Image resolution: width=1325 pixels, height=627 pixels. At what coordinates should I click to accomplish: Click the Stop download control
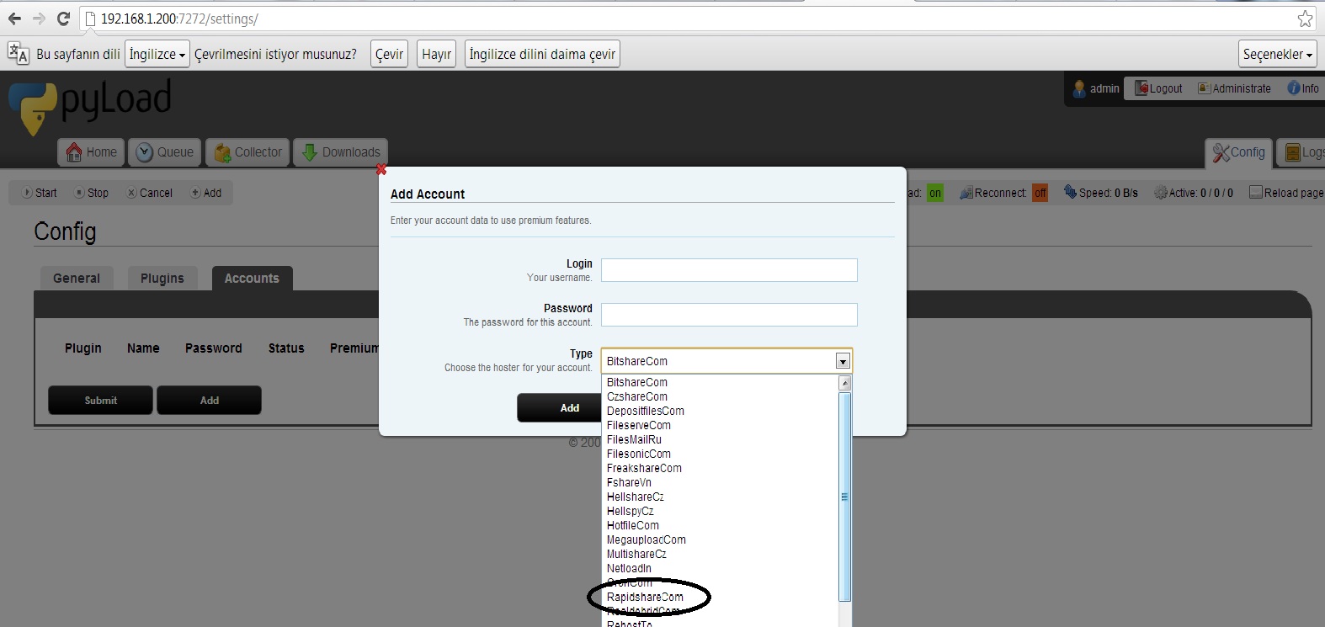click(x=91, y=193)
